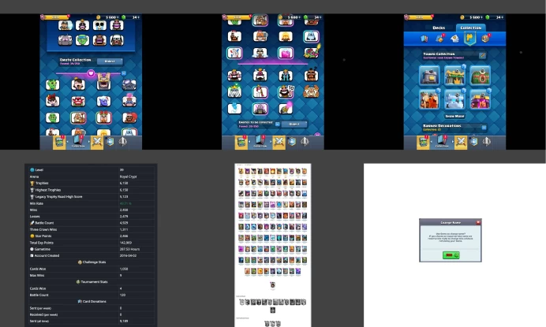Open the cards sub-tab icon under Decks

tap(424, 39)
